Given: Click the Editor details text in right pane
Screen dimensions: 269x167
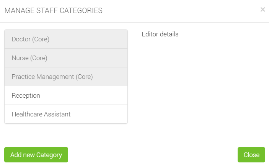Looking at the screenshot, I should click(160, 34).
